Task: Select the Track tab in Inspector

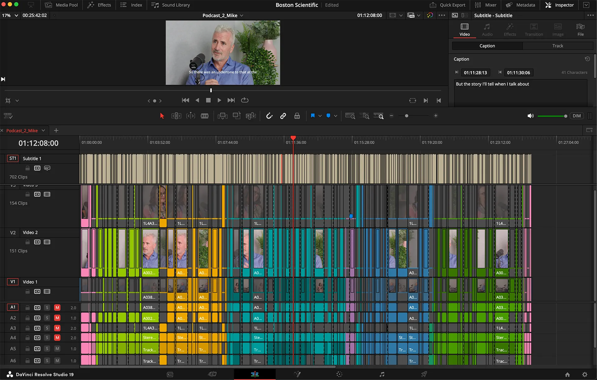Action: [x=558, y=46]
